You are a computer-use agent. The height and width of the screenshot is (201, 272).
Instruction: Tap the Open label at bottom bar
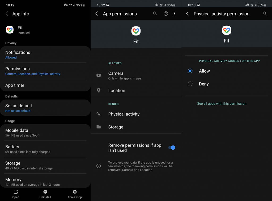16,197
